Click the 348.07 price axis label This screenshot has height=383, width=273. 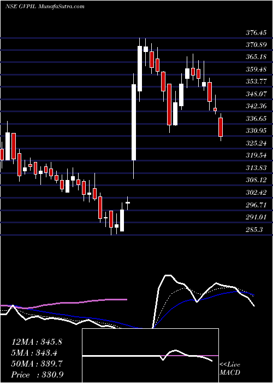pos(256,94)
